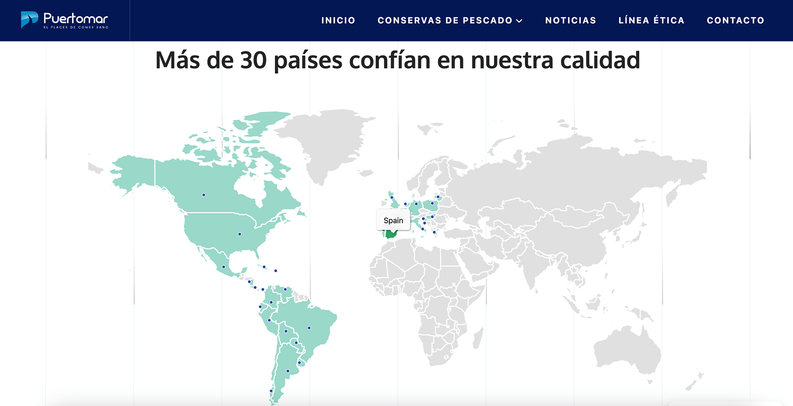Click the Spain tooltip label
The width and height of the screenshot is (793, 406).
(393, 220)
